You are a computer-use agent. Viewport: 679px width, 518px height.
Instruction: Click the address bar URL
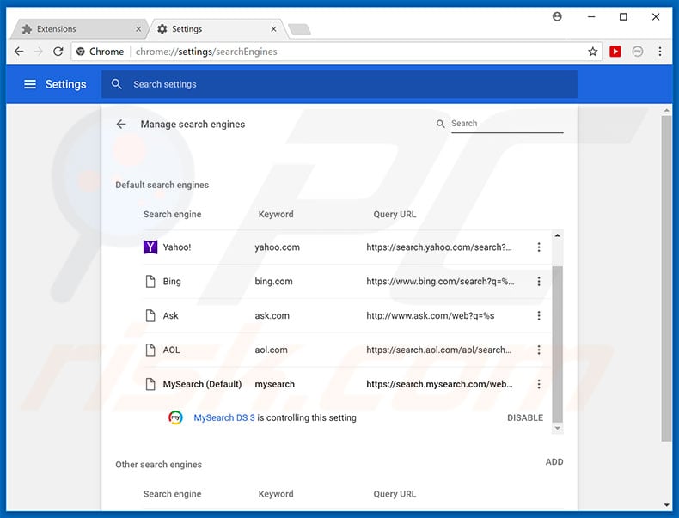pyautogui.click(x=206, y=52)
